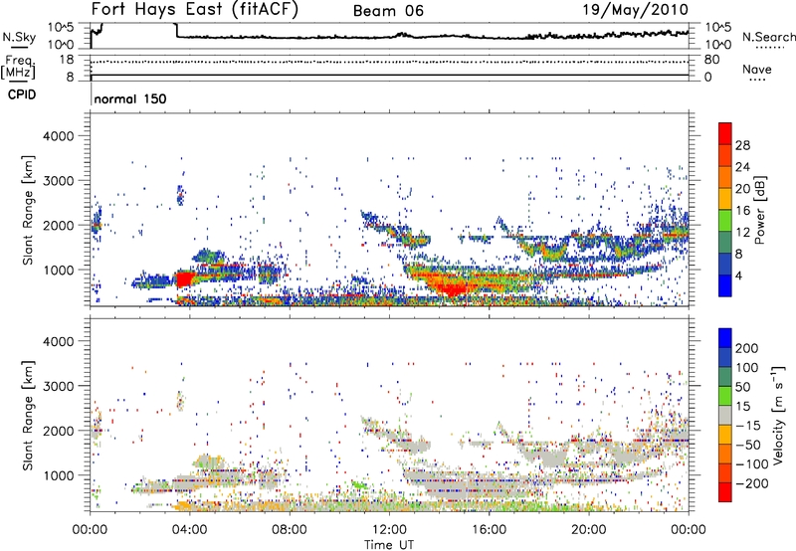Click the "Fort Hays East (fitACF)" title

point(195,10)
